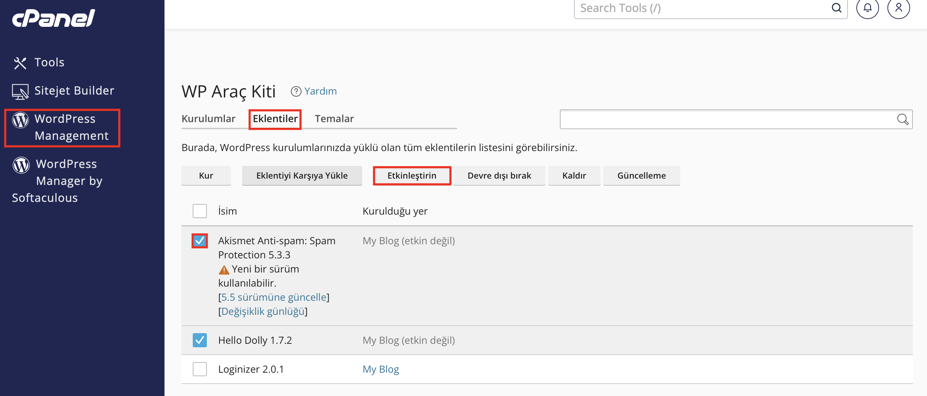Uncheck the Akismet Anti-spam checkbox
The image size is (927, 396).
pos(200,241)
